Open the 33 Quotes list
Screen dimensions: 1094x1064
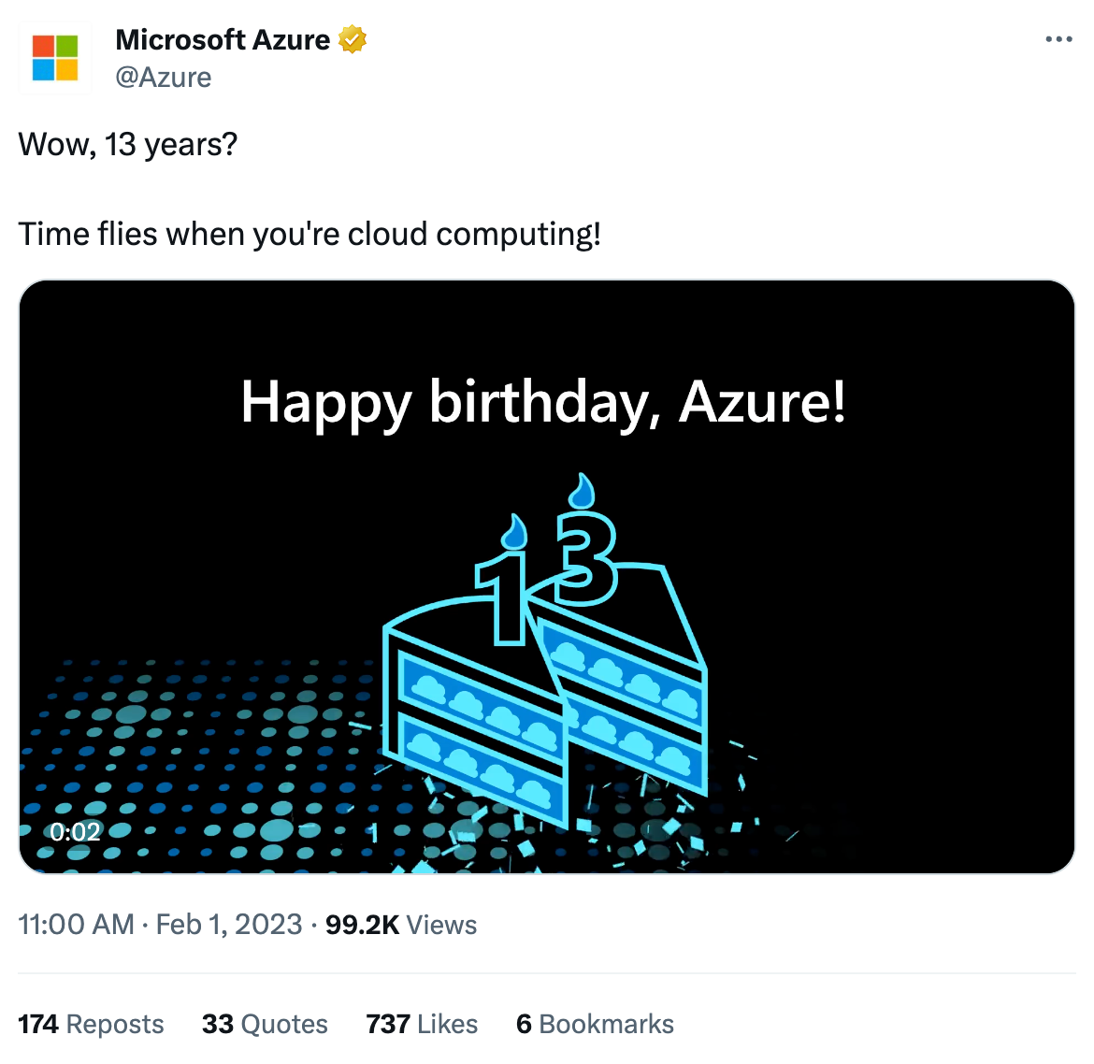265,1025
